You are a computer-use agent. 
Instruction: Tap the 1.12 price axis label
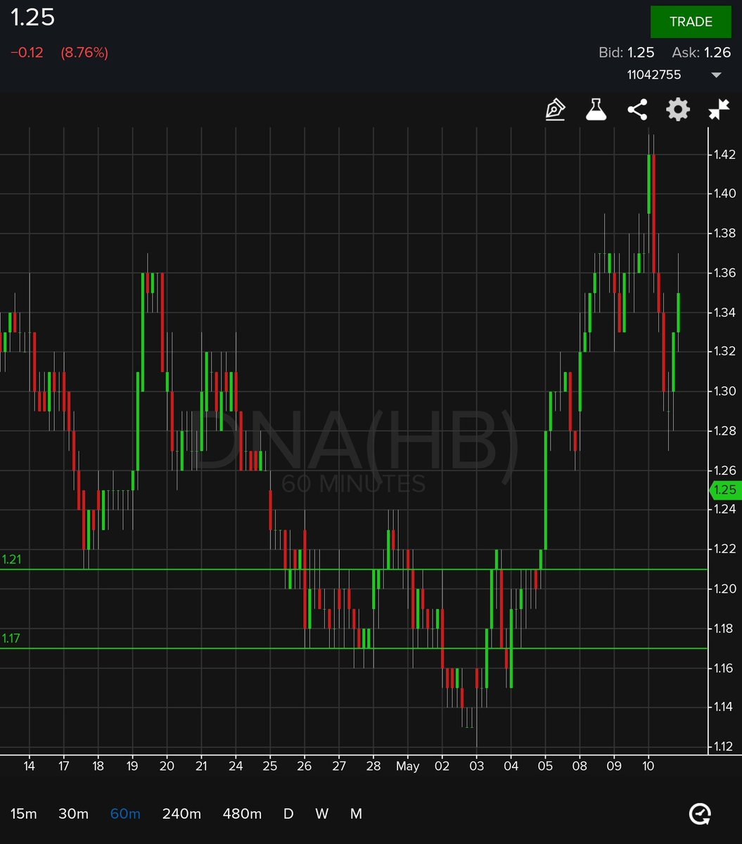point(724,747)
